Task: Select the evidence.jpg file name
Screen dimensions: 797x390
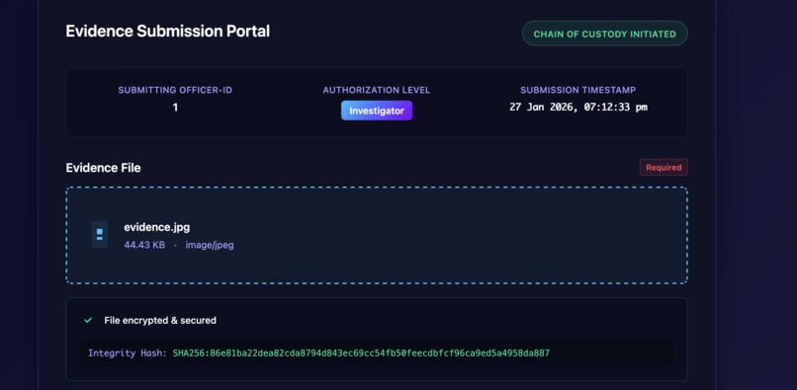Action: point(157,227)
